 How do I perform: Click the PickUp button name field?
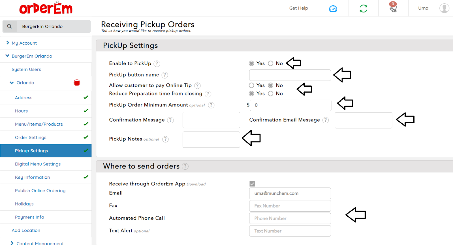[290, 75]
